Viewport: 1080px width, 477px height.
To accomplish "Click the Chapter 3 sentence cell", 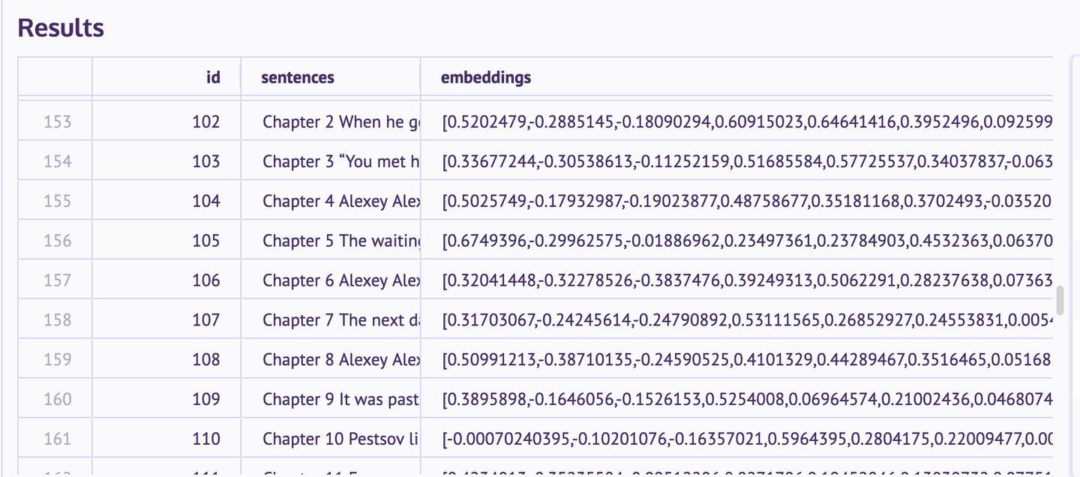I will pyautogui.click(x=331, y=161).
